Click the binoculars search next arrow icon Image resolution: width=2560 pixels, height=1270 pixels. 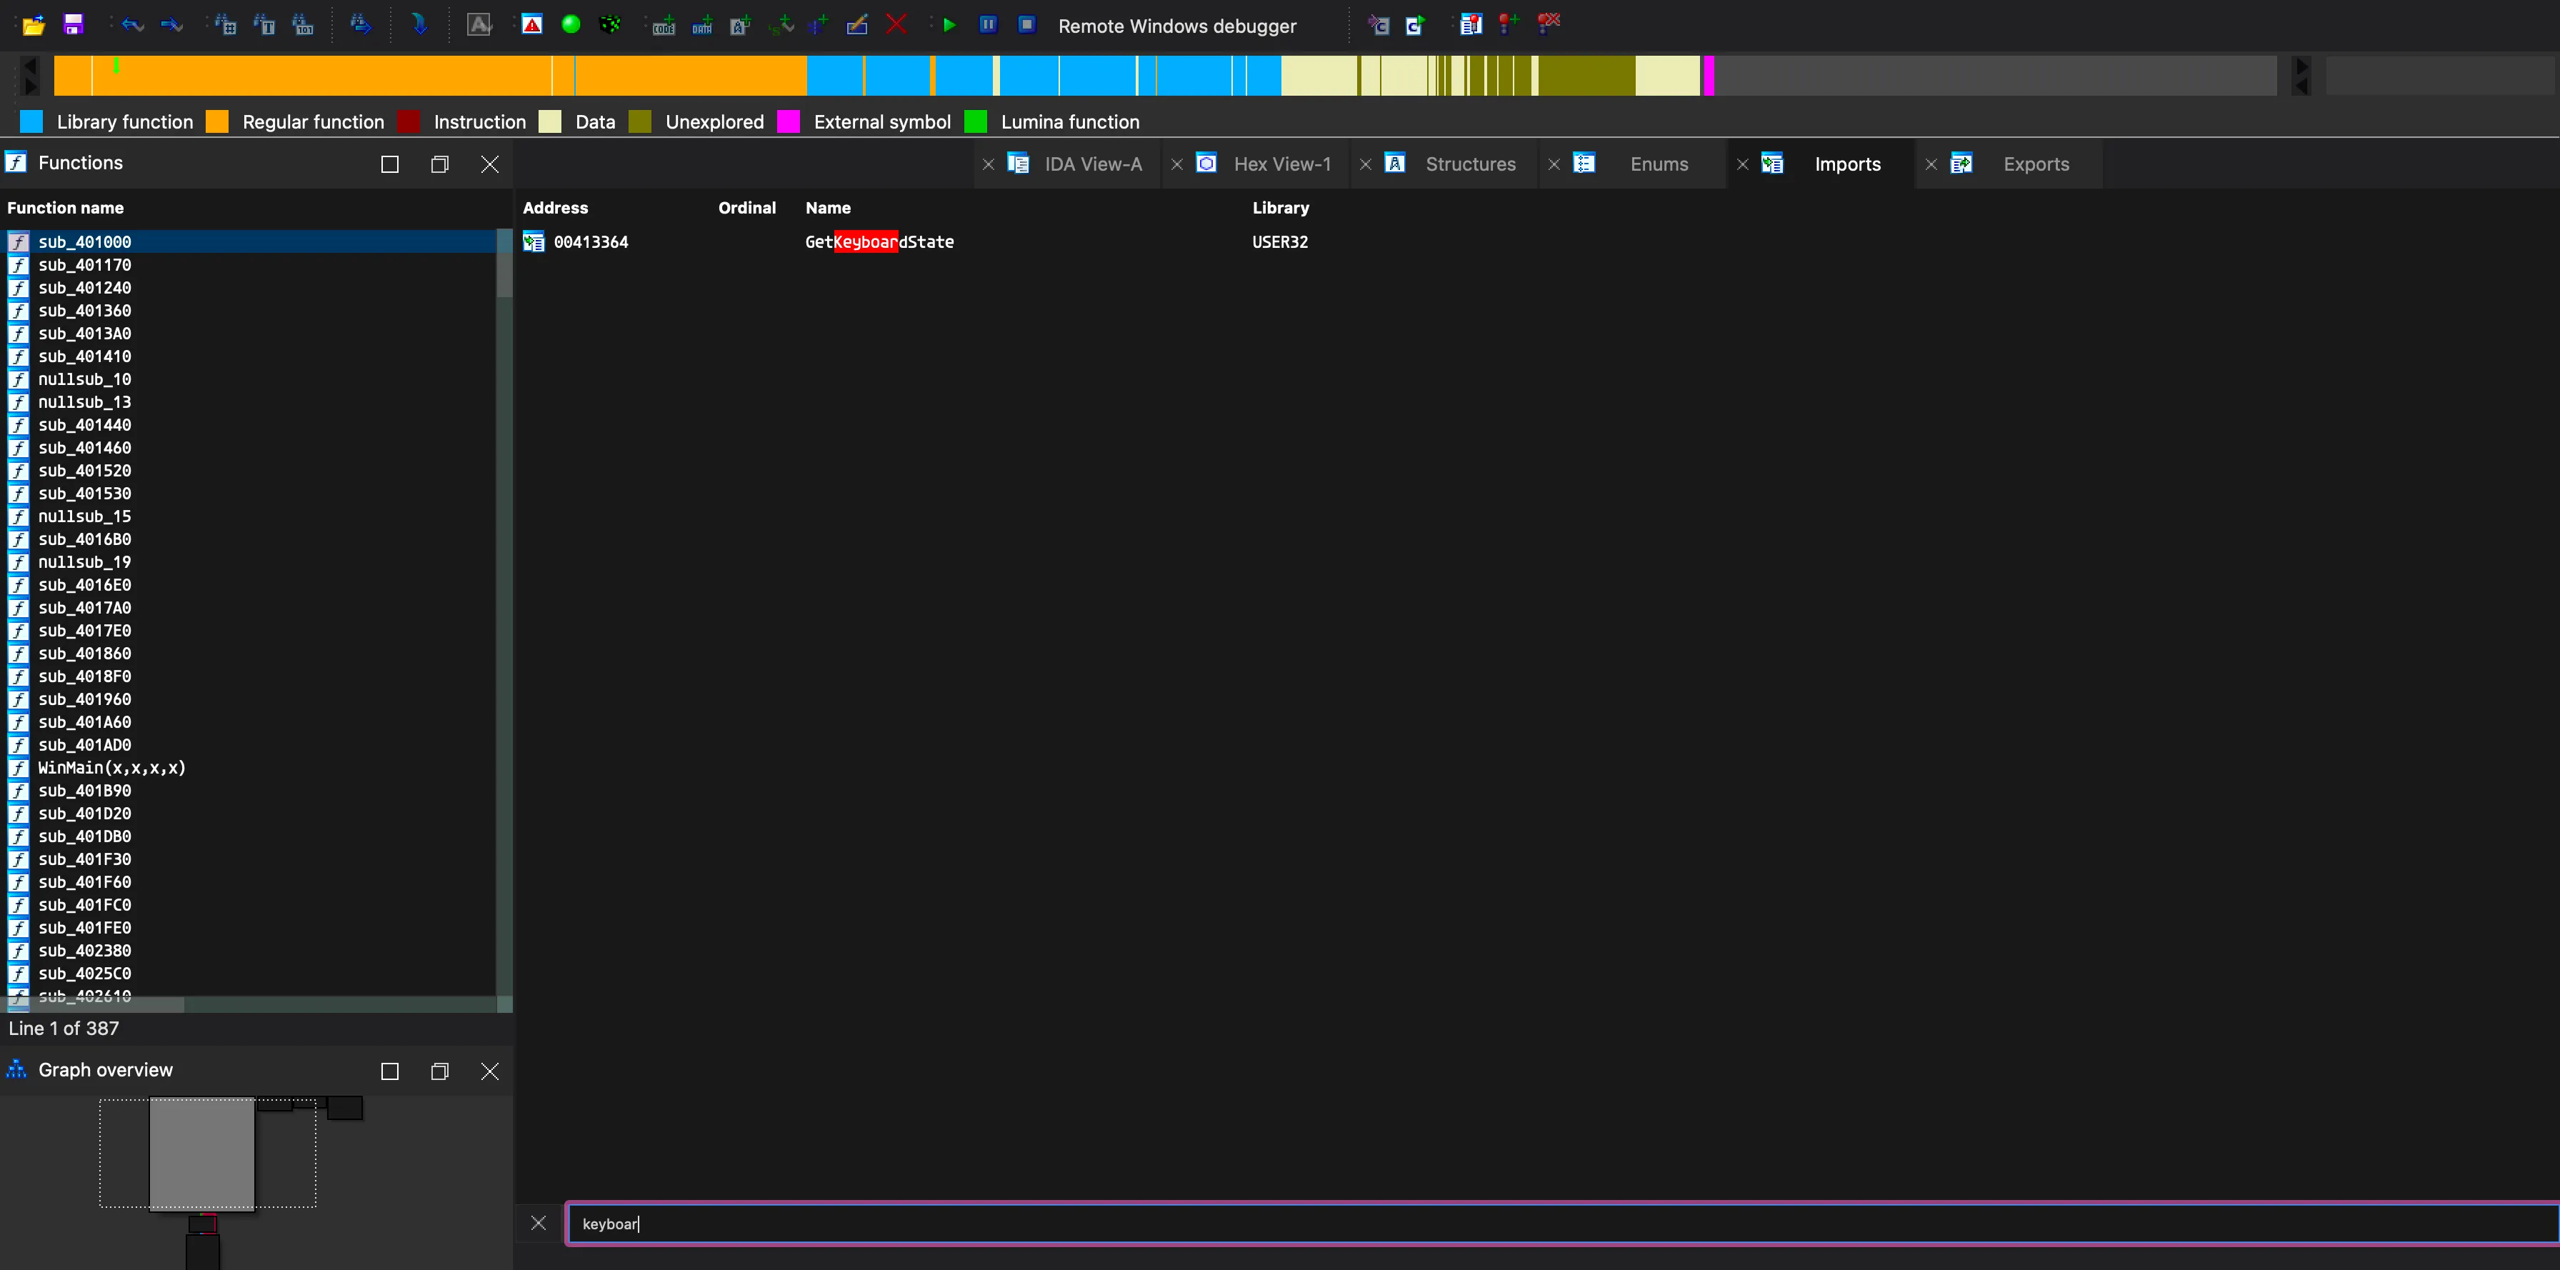coord(361,25)
